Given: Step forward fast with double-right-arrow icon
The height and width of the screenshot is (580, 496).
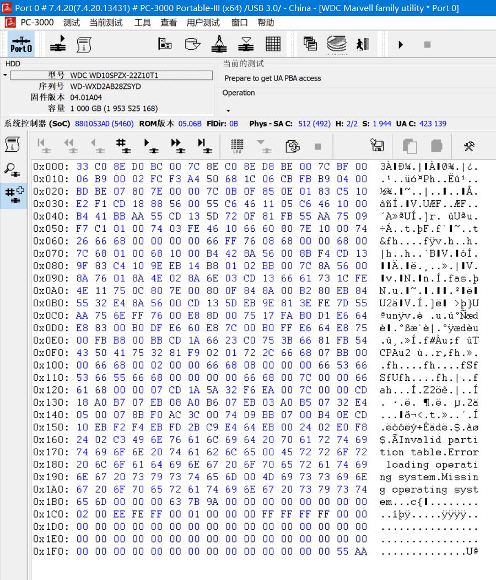Looking at the screenshot, I should [178, 146].
